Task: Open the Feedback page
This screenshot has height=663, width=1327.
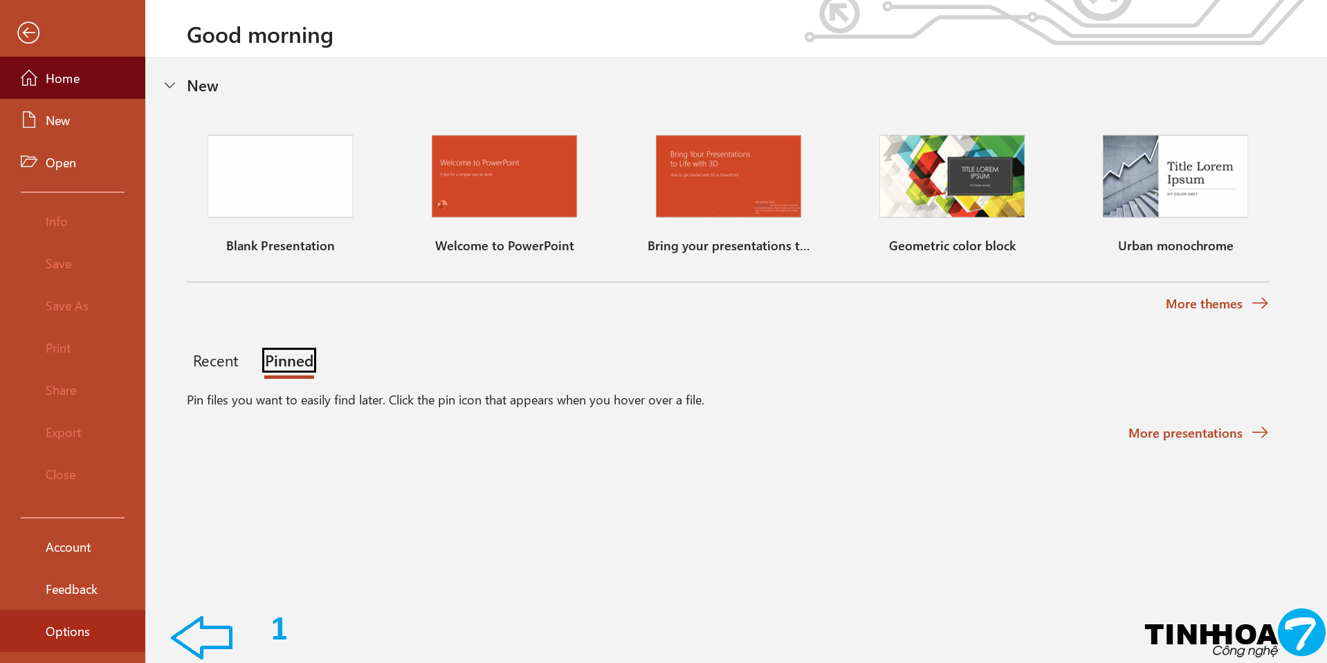Action: tap(71, 589)
